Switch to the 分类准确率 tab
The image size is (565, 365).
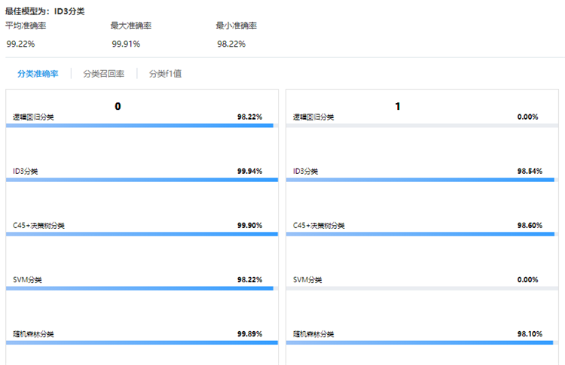38,74
